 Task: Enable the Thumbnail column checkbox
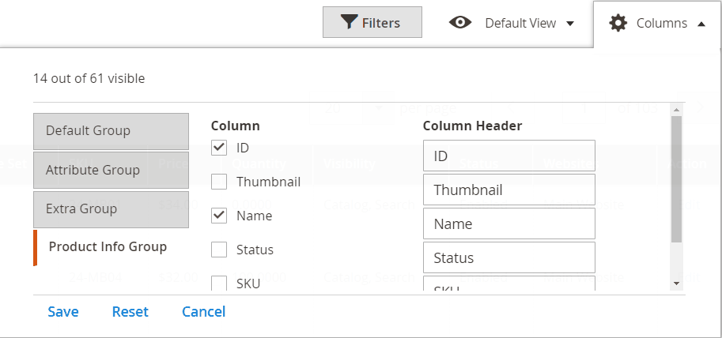(x=219, y=182)
